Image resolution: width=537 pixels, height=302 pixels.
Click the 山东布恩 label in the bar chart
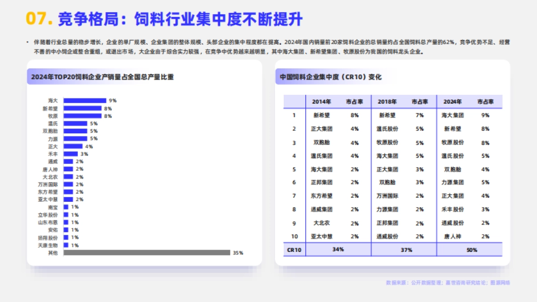click(47, 222)
